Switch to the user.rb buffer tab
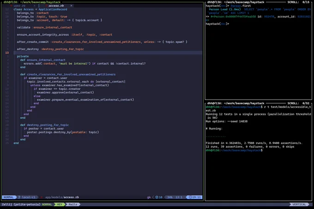Screen dimensions: 314x209 pyautogui.click(x=19, y=6)
